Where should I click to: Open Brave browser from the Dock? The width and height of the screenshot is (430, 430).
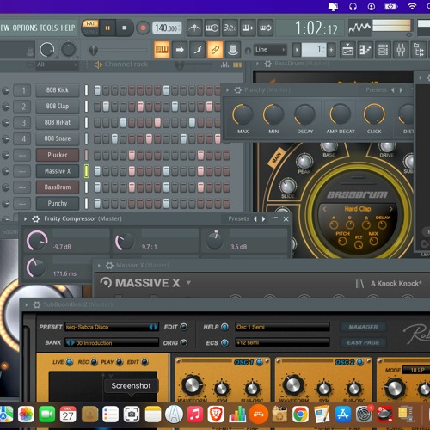pos(216,415)
